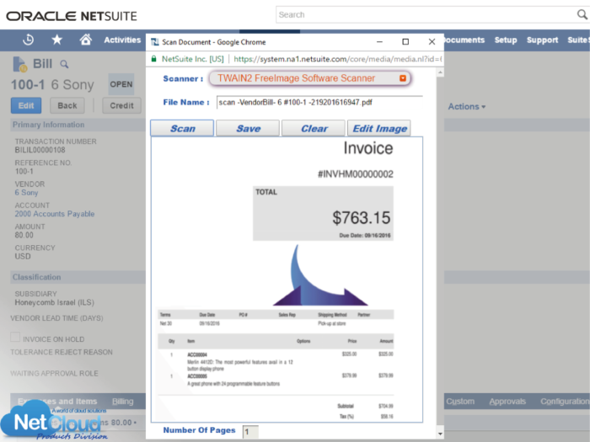Click the Honeycomb Israel (ILS) subsidiary text

tap(54, 302)
